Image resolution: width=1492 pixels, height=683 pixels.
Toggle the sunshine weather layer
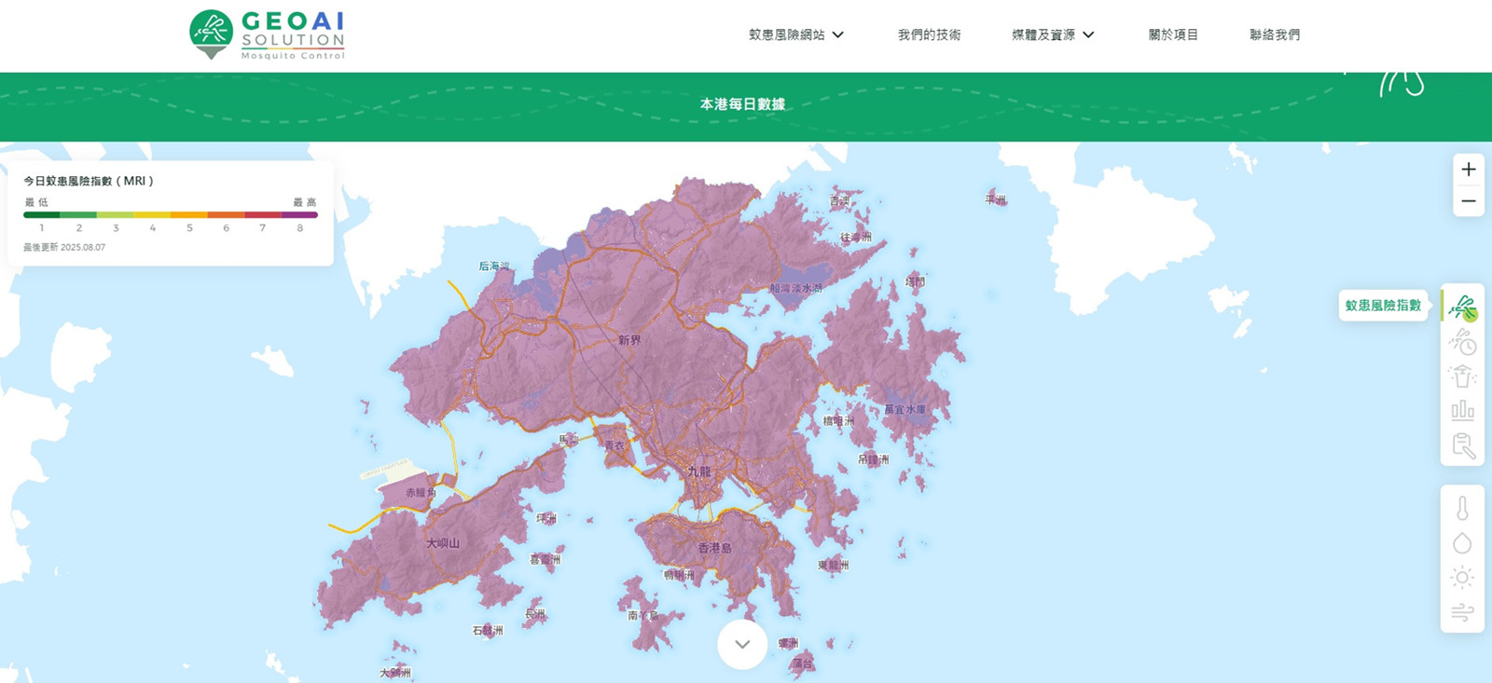tap(1462, 578)
